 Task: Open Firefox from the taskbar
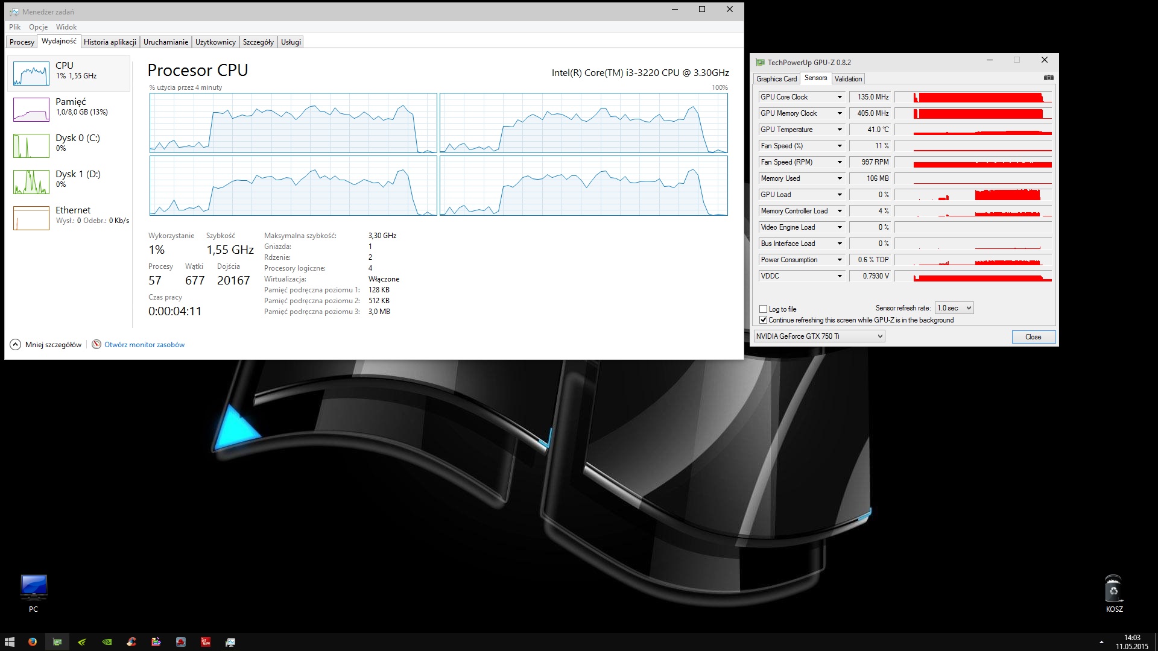[33, 642]
